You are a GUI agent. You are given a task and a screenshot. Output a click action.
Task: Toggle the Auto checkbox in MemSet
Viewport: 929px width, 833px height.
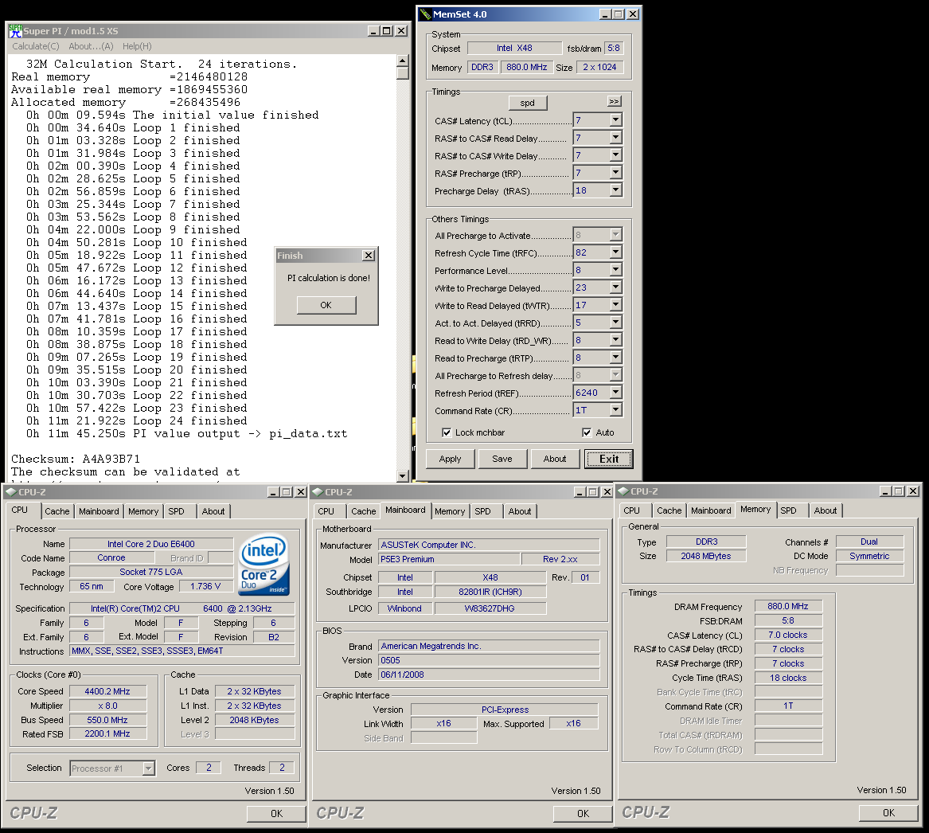coord(587,432)
